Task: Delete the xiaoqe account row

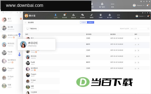Action: tap(138, 50)
